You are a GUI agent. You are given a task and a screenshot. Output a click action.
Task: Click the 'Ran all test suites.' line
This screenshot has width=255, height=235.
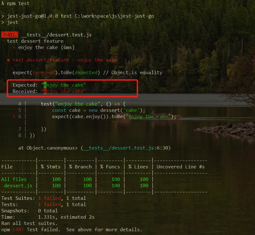tap(30, 223)
